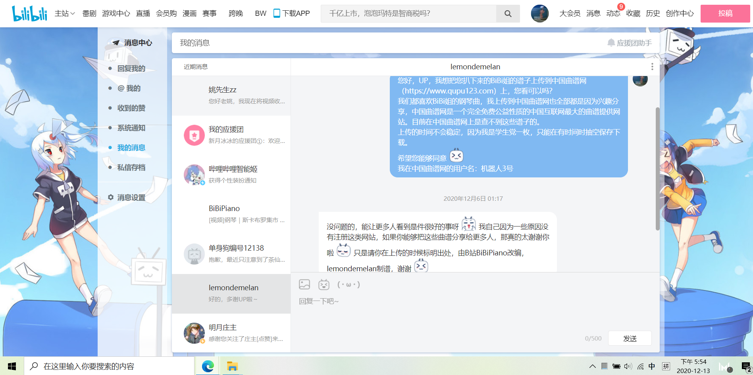This screenshot has width=753, height=375.
Task: Launch Microsoft Edge from the taskbar
Action: click(x=208, y=366)
